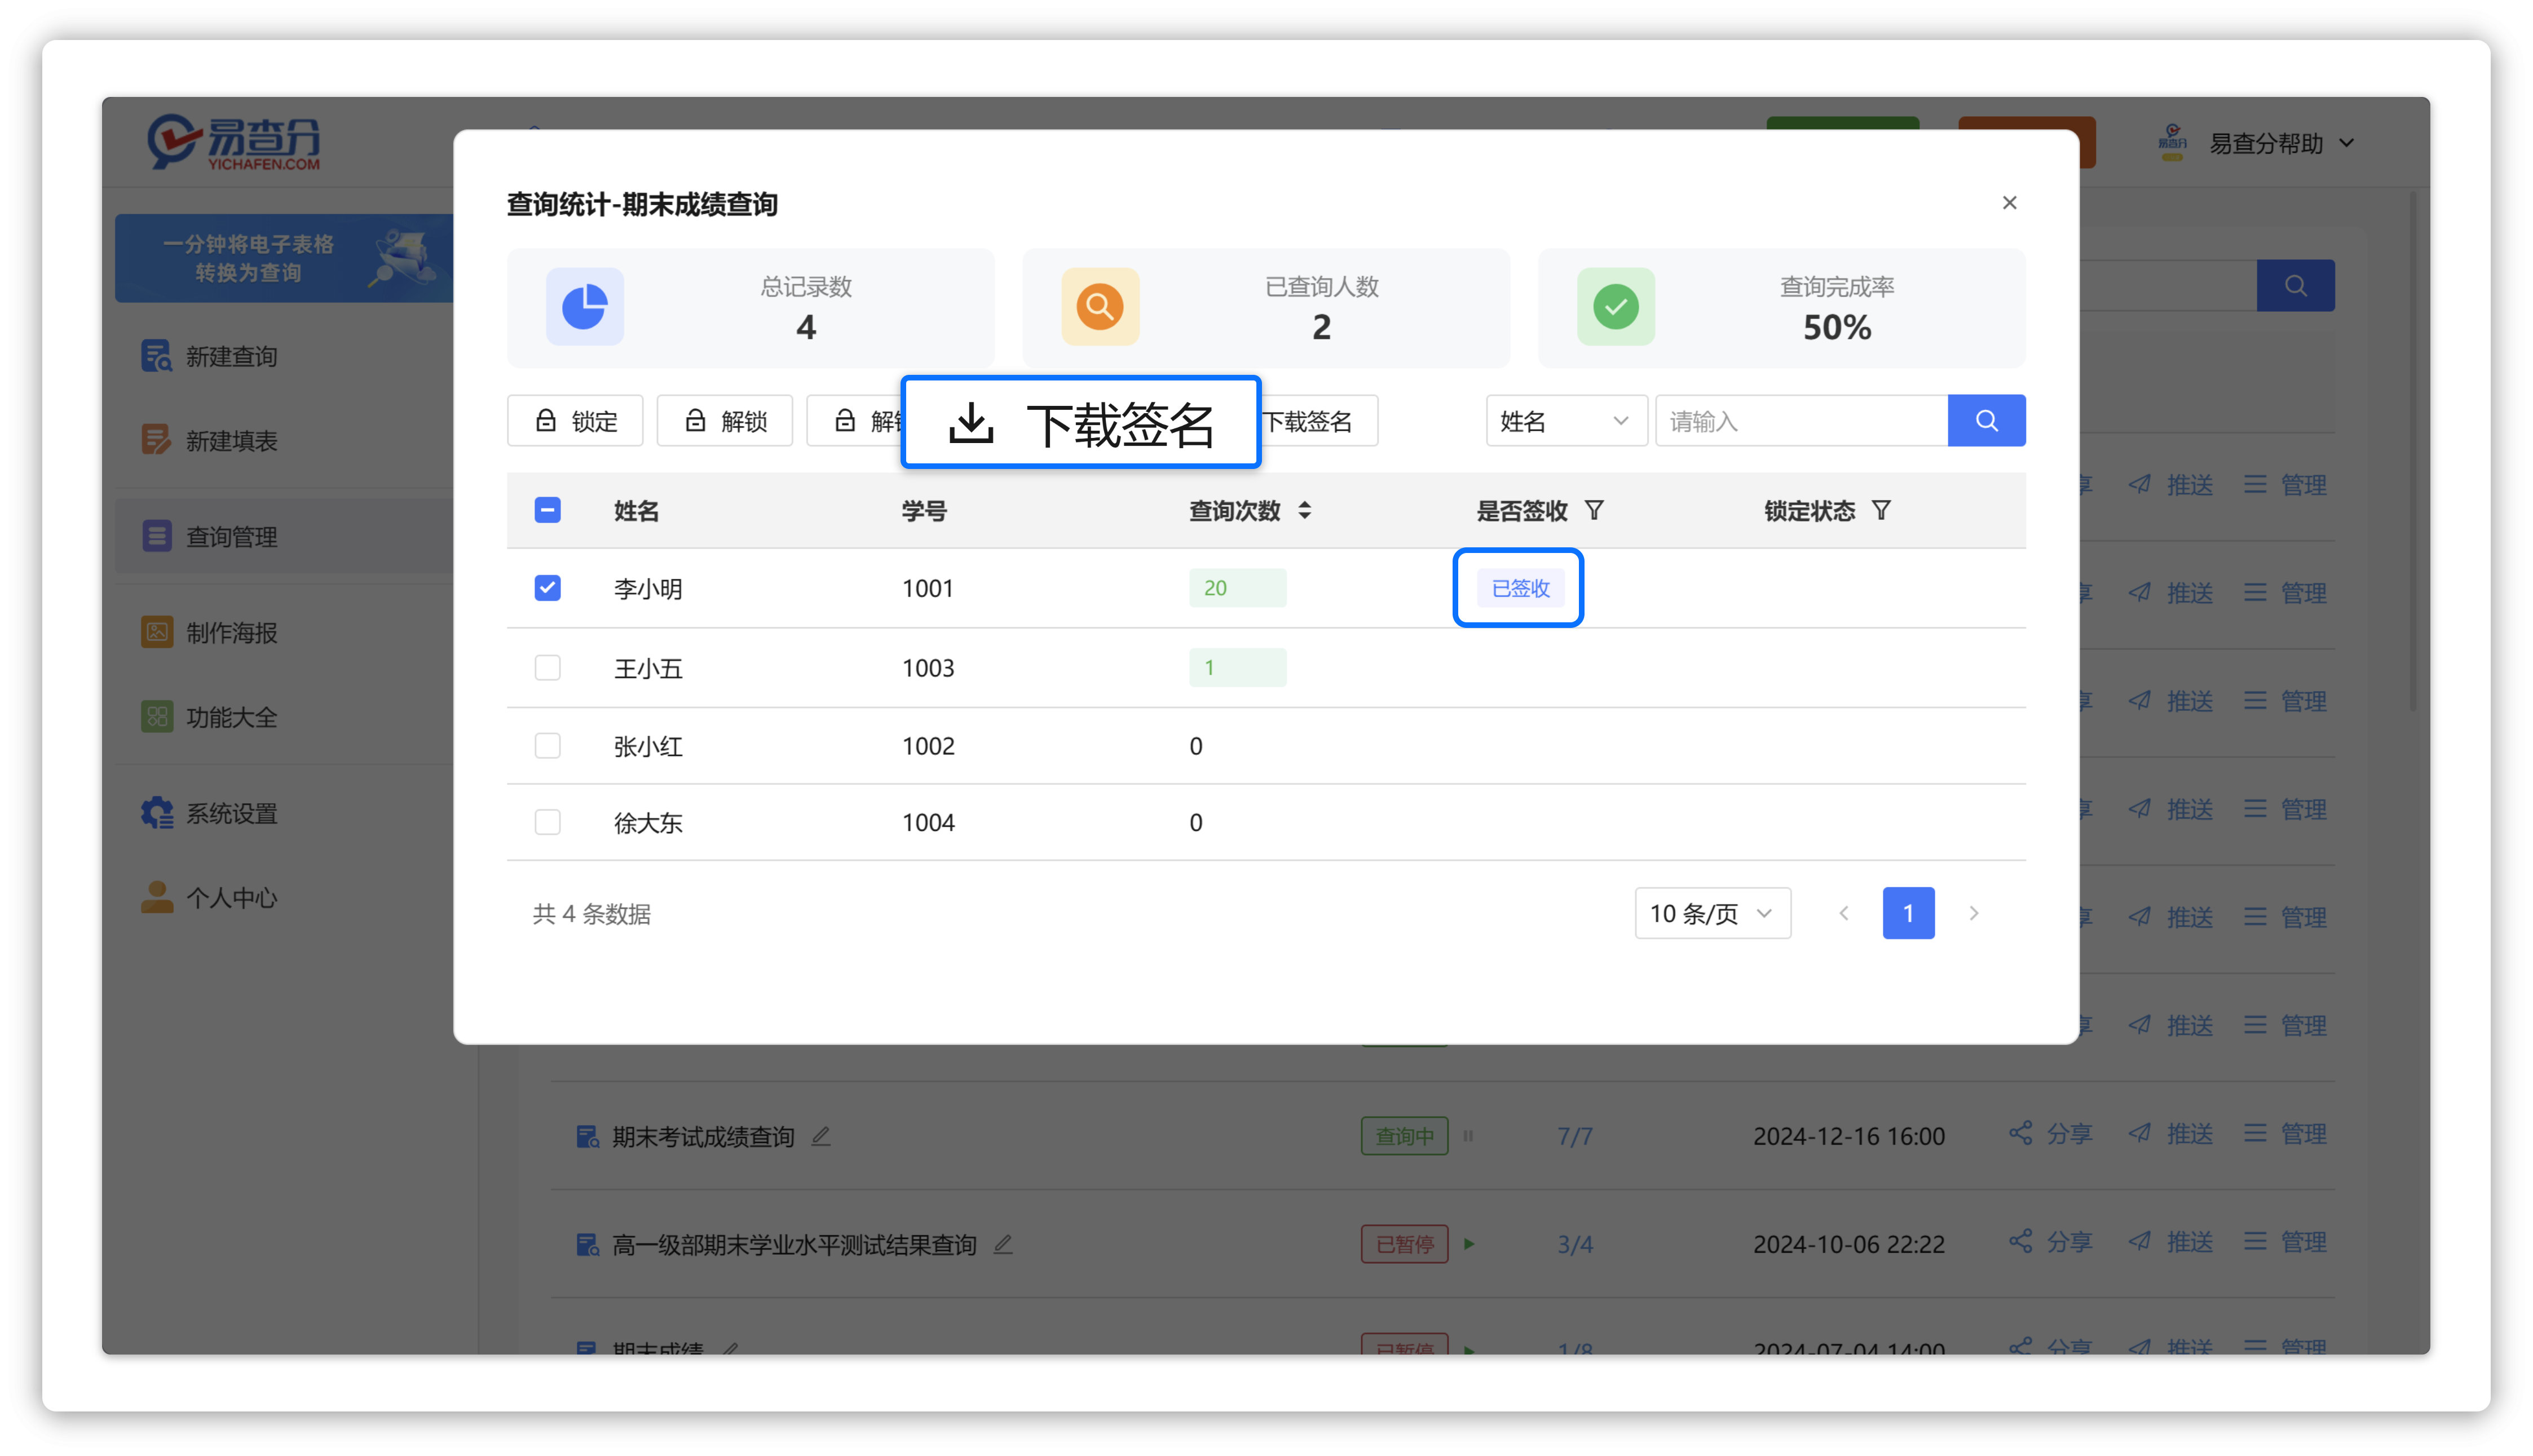Click 推送 for 期末考试成绩查询

tap(2170, 1134)
